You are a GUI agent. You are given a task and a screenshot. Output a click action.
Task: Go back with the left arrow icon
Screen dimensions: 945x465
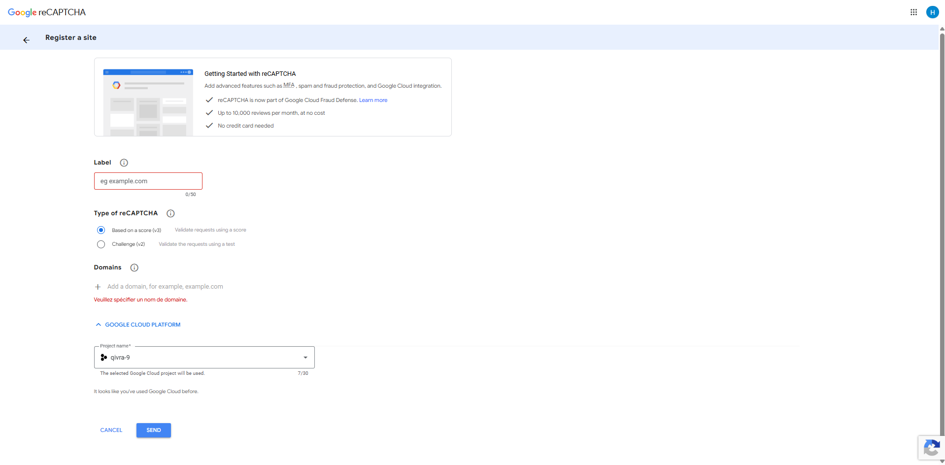(x=27, y=40)
